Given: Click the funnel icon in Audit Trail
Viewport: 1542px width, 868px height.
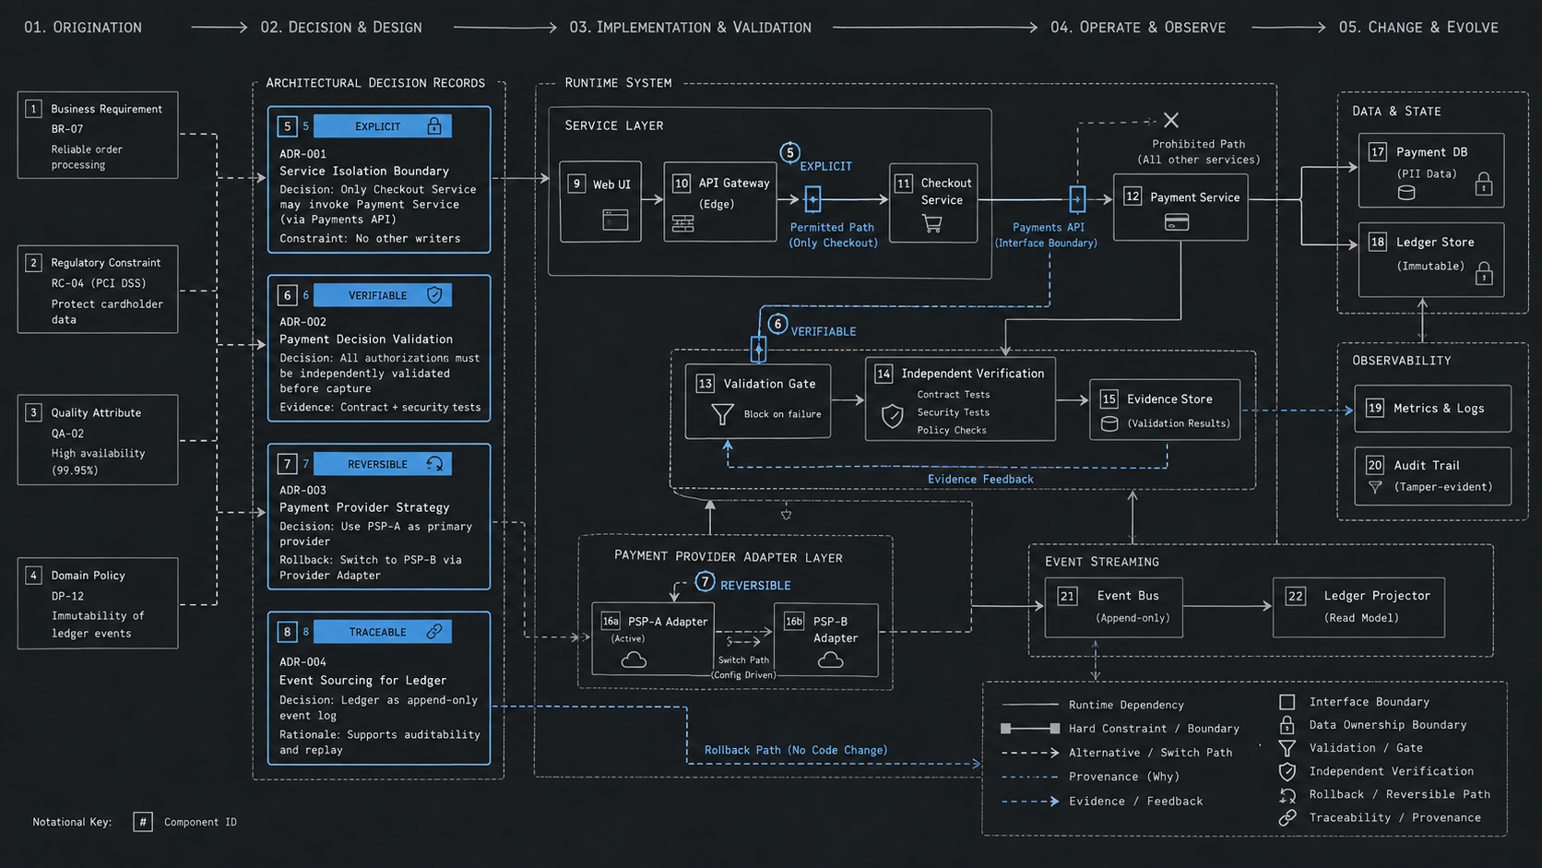Looking at the screenshot, I should pos(1375,487).
